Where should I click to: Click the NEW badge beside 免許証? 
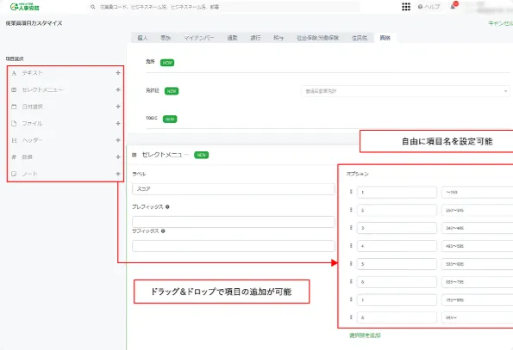click(x=172, y=91)
